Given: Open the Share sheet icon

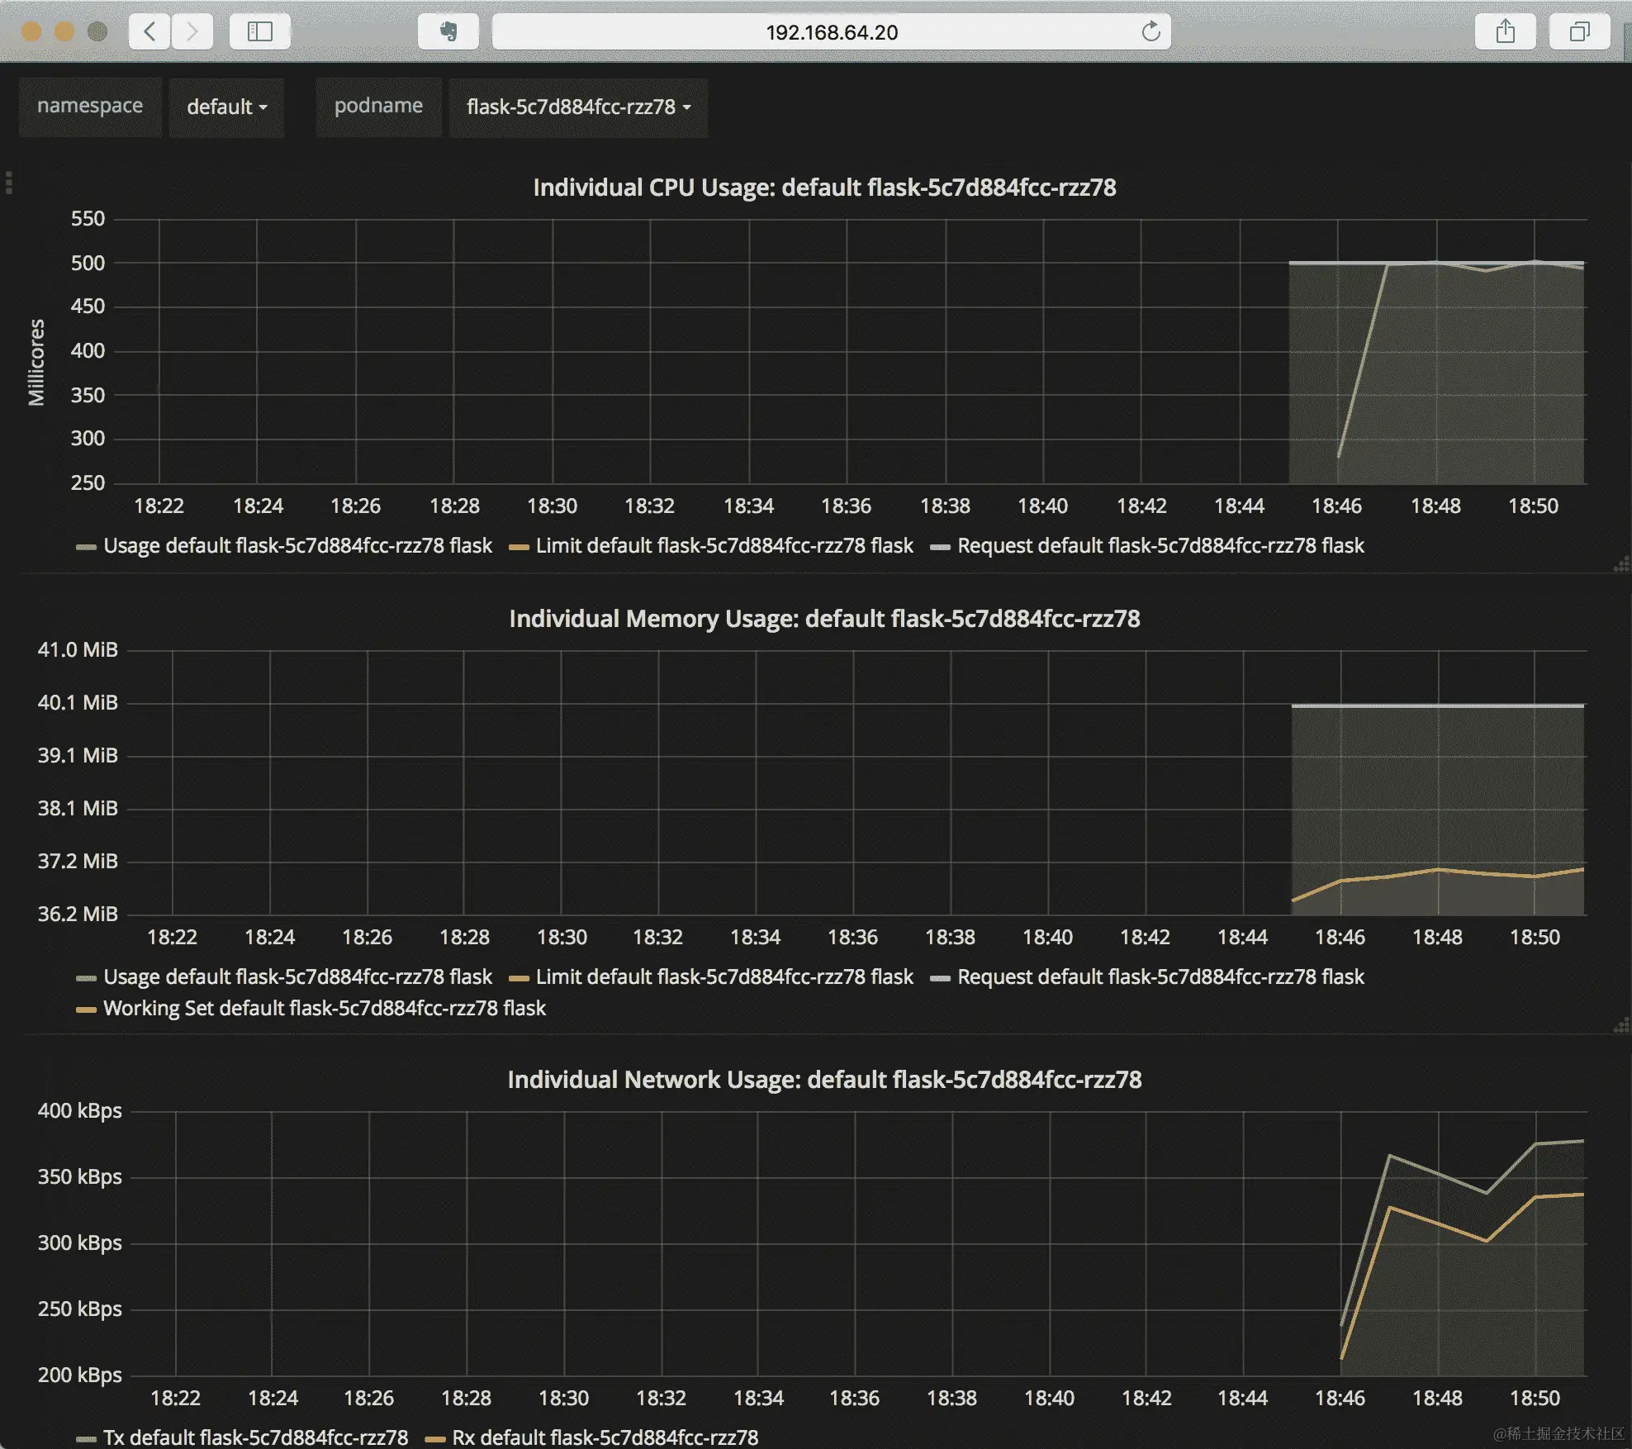Looking at the screenshot, I should tap(1505, 31).
